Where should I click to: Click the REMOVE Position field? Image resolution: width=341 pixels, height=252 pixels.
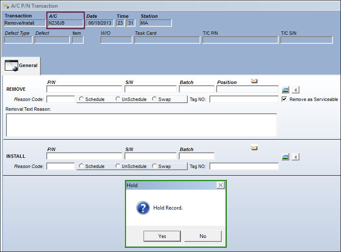[248, 89]
